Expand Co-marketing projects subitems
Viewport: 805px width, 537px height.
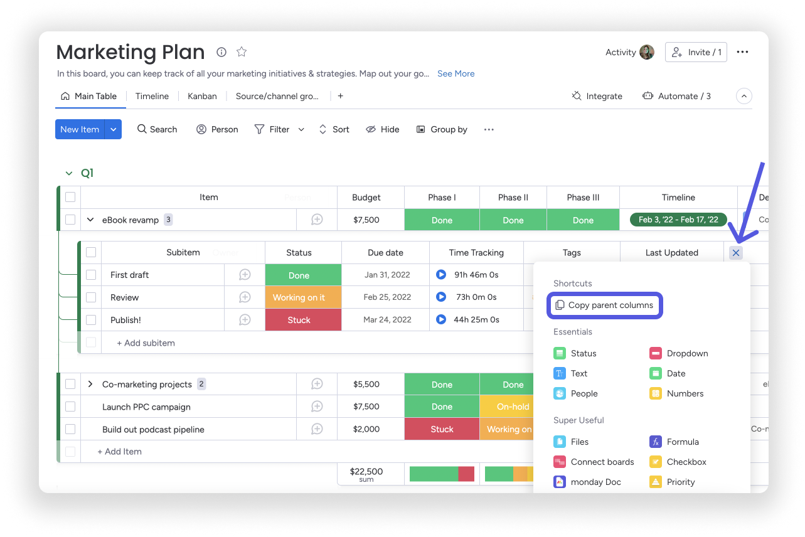pos(90,384)
